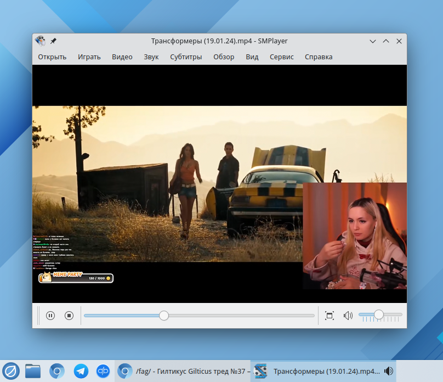
Task: Open the Справка menu
Action: tap(319, 57)
